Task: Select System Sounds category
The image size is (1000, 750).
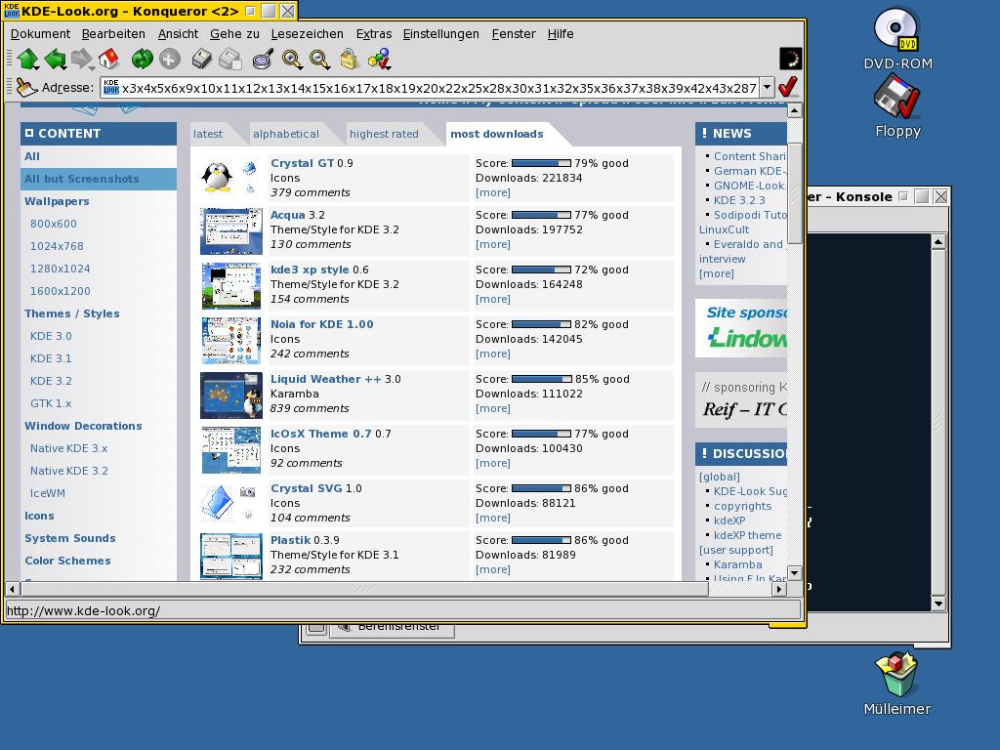Action: 70,538
